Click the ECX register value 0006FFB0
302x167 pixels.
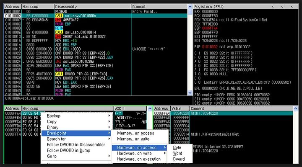(210, 15)
